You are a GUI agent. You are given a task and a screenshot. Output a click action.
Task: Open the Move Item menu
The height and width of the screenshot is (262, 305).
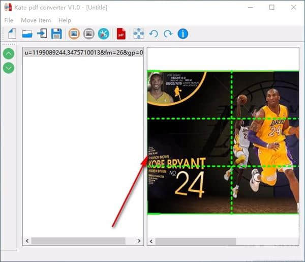click(x=36, y=20)
